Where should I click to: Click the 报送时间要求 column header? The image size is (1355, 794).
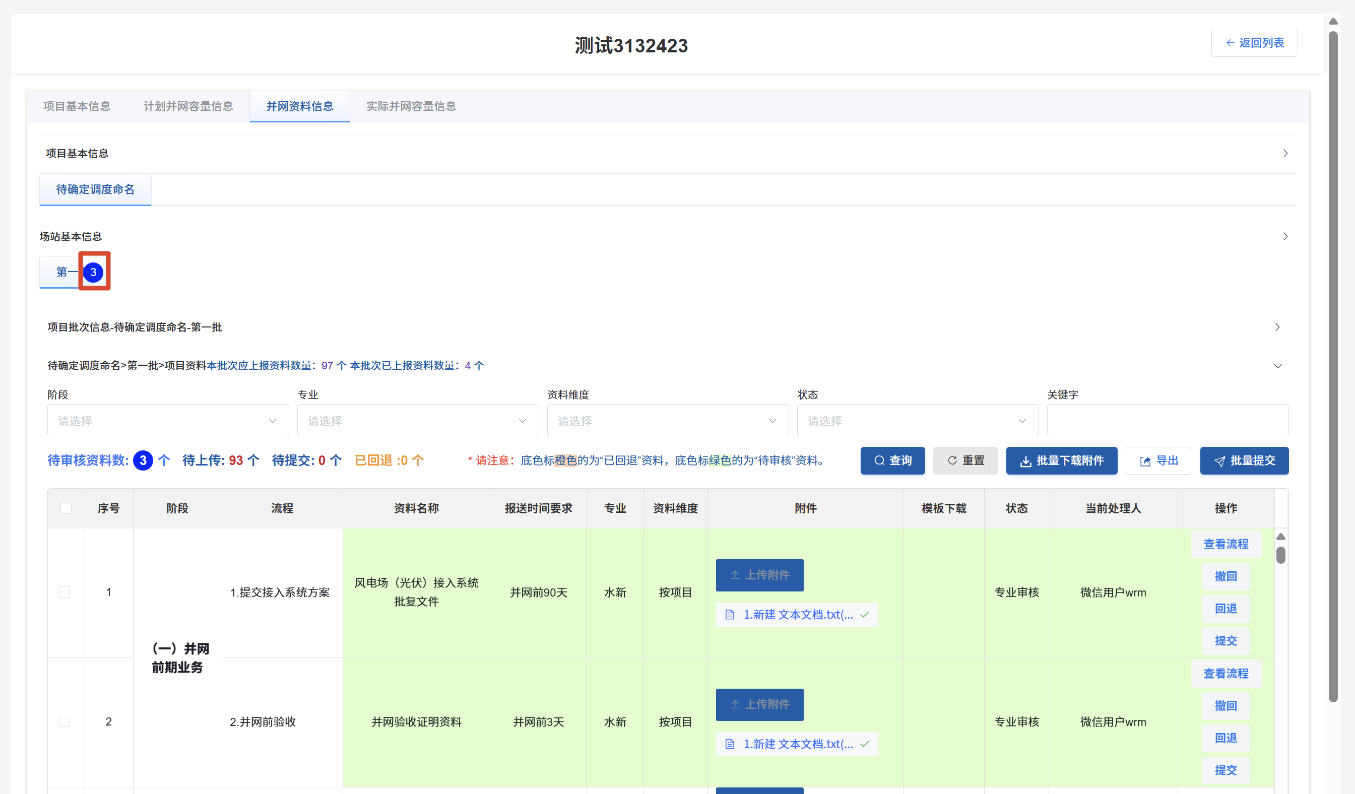point(538,508)
